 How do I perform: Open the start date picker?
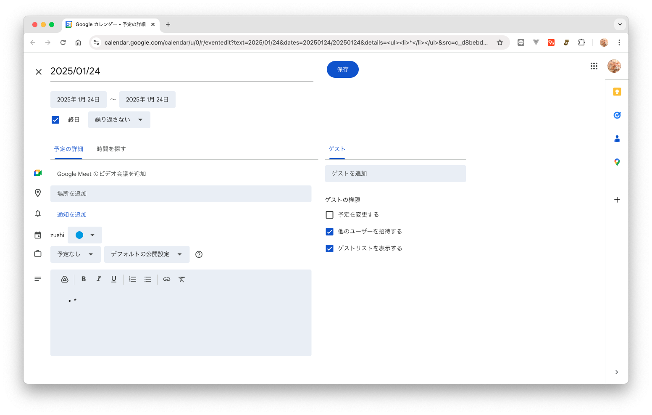pos(79,100)
